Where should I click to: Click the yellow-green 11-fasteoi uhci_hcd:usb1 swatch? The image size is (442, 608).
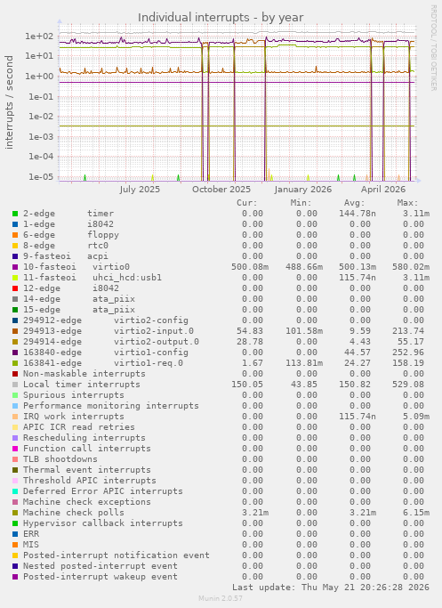point(15,278)
